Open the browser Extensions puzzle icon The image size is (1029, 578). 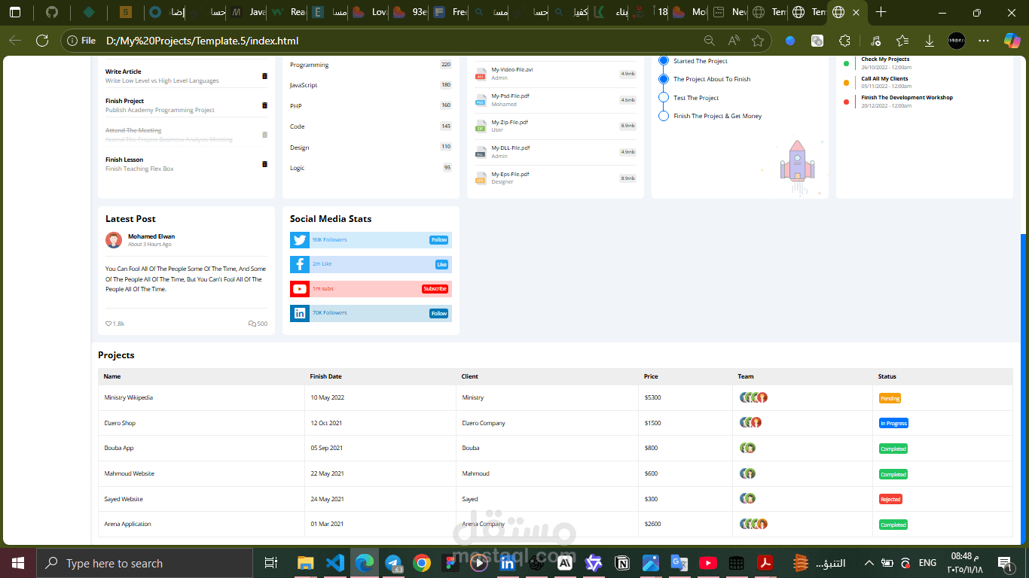click(x=844, y=41)
